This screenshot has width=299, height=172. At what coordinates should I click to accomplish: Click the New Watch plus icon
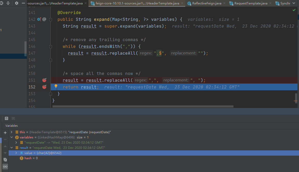tap(5, 133)
